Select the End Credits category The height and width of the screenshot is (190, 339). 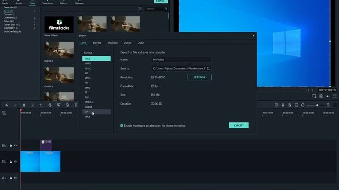click(12, 32)
